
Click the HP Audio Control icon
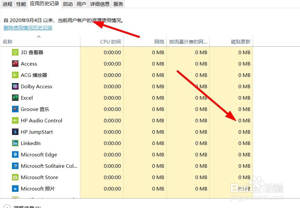(15, 120)
